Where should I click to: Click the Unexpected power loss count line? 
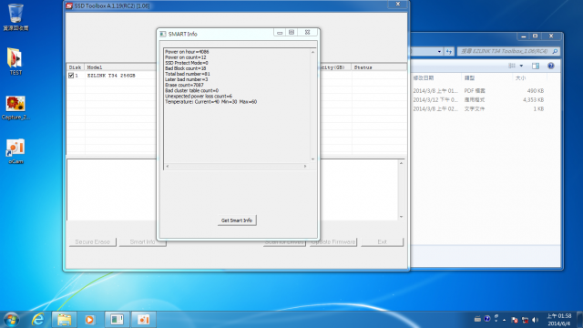pos(199,97)
